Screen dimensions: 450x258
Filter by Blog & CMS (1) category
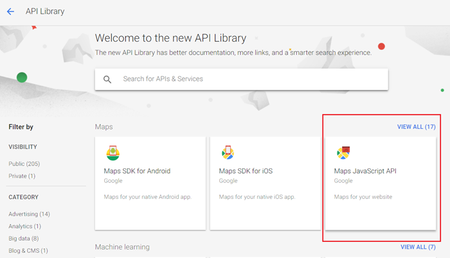click(x=28, y=251)
